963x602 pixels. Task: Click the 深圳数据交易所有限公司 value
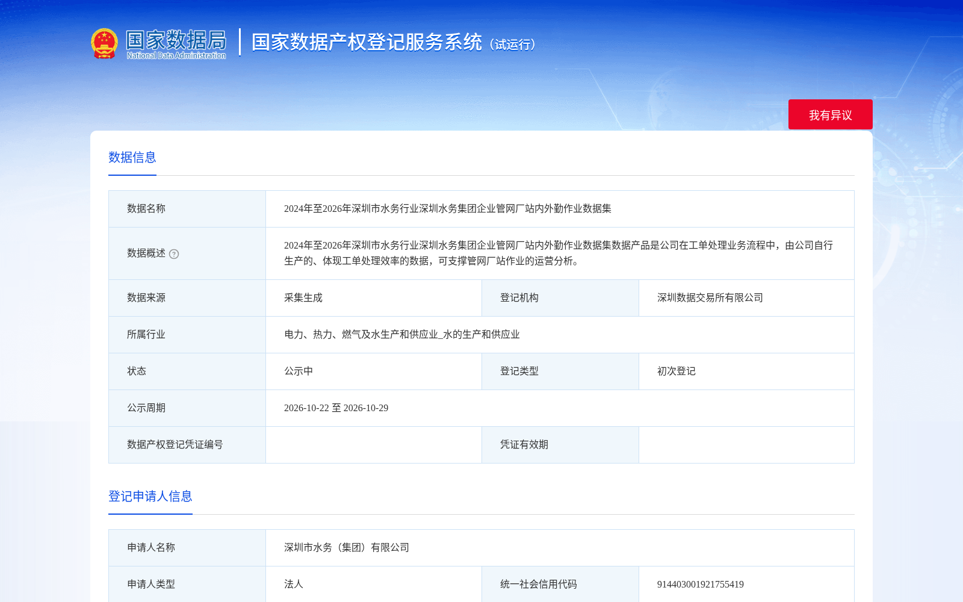pos(710,298)
